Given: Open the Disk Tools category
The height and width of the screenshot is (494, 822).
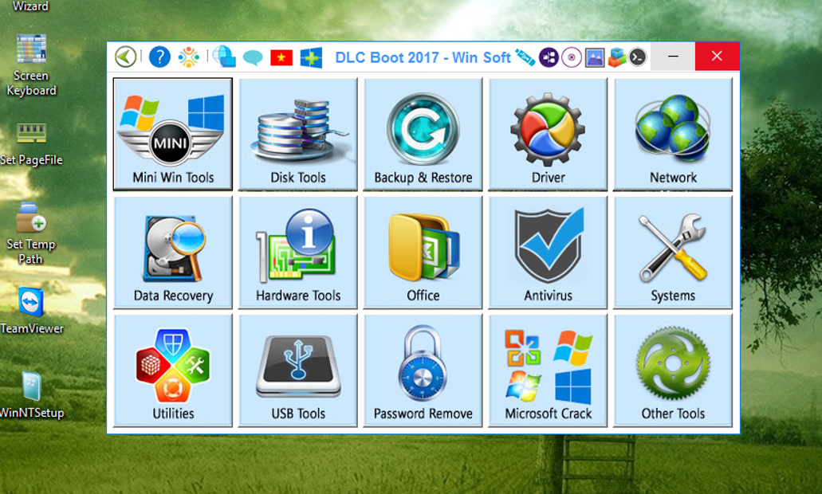Looking at the screenshot, I should point(297,134).
